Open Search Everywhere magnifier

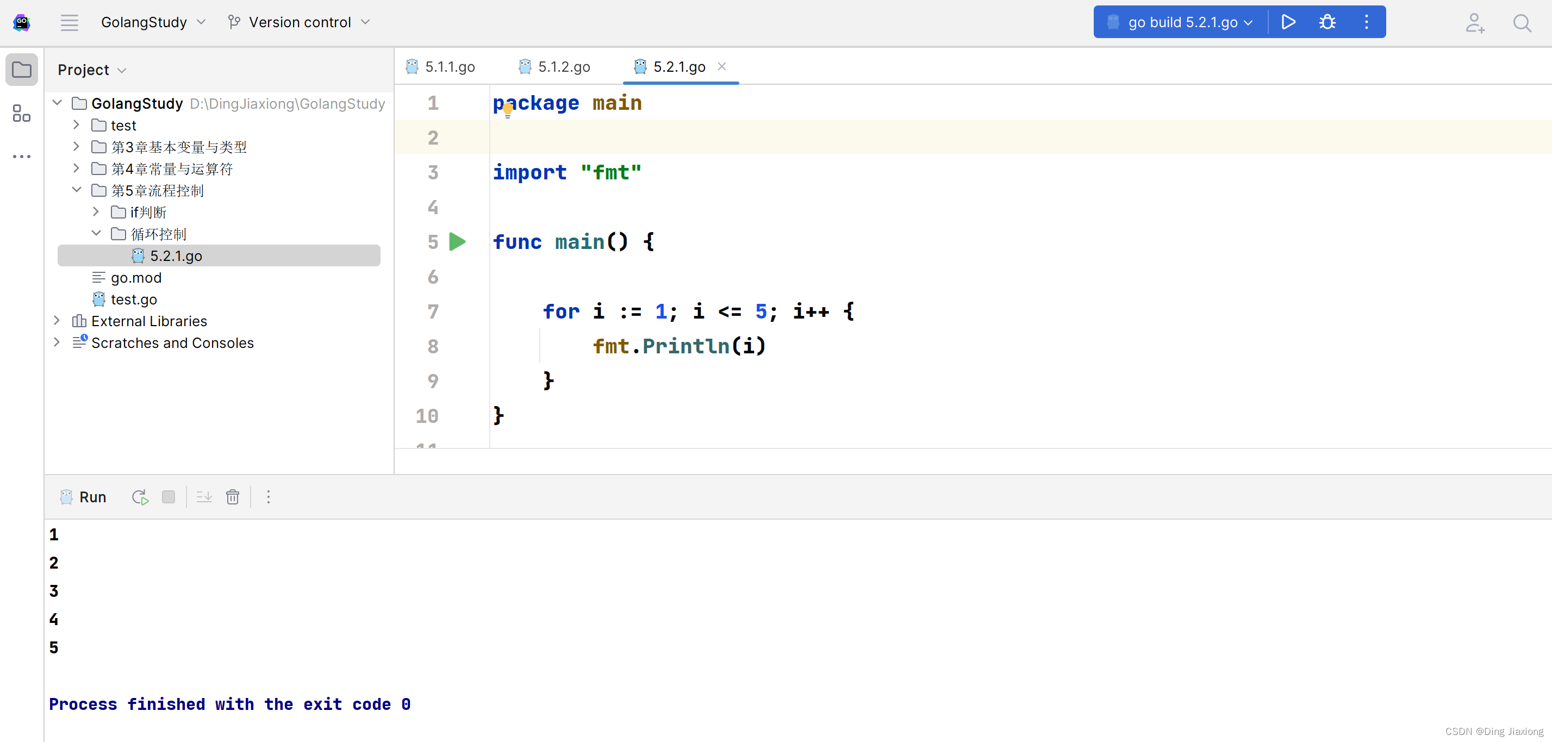(1522, 23)
